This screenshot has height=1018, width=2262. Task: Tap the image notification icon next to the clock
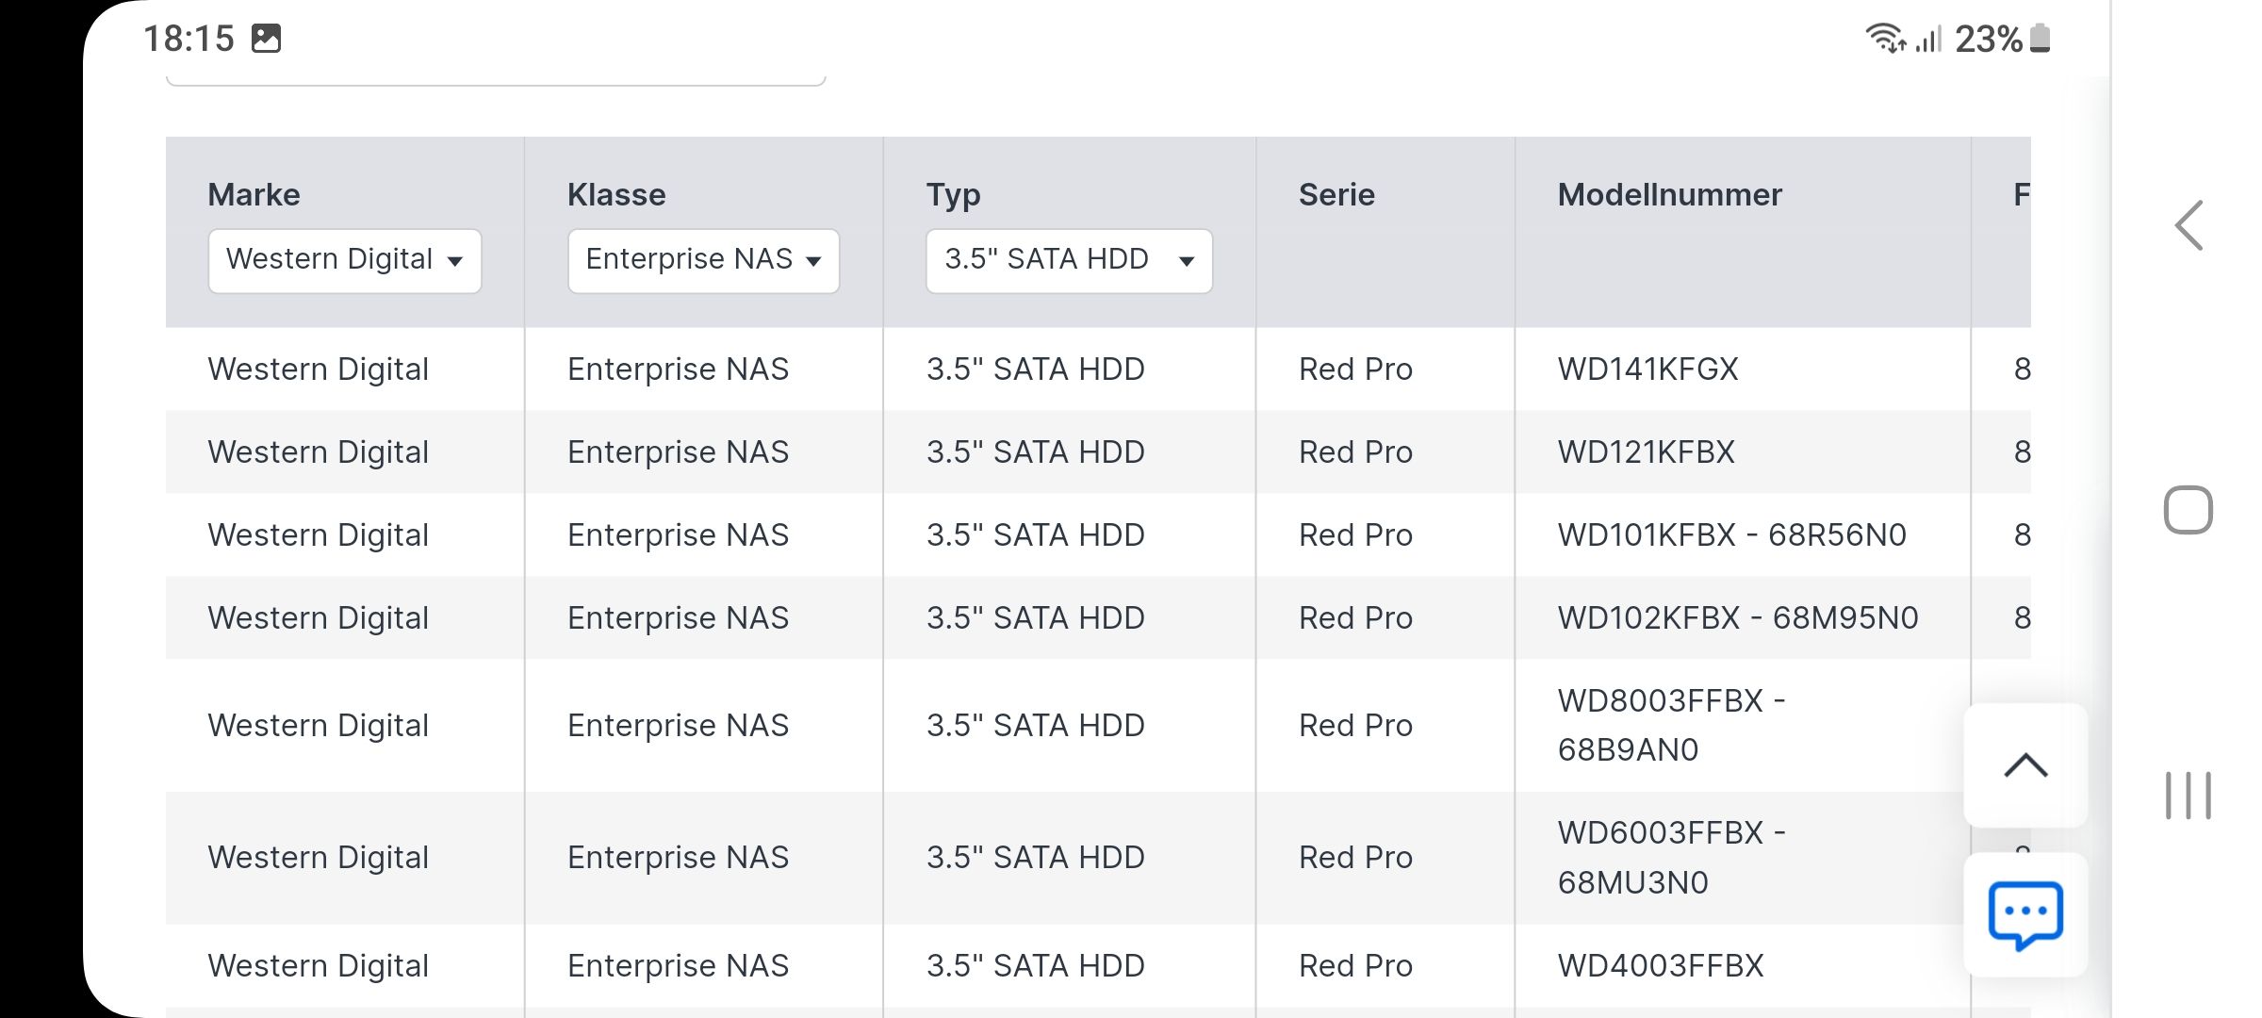(267, 39)
